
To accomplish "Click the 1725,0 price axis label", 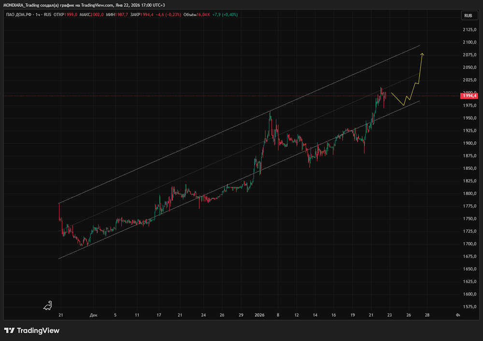I will [x=469, y=231].
